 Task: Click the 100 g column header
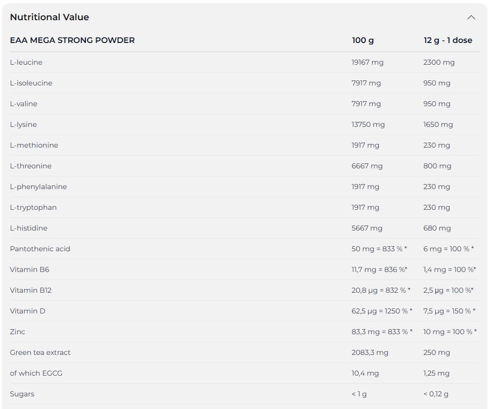(363, 40)
